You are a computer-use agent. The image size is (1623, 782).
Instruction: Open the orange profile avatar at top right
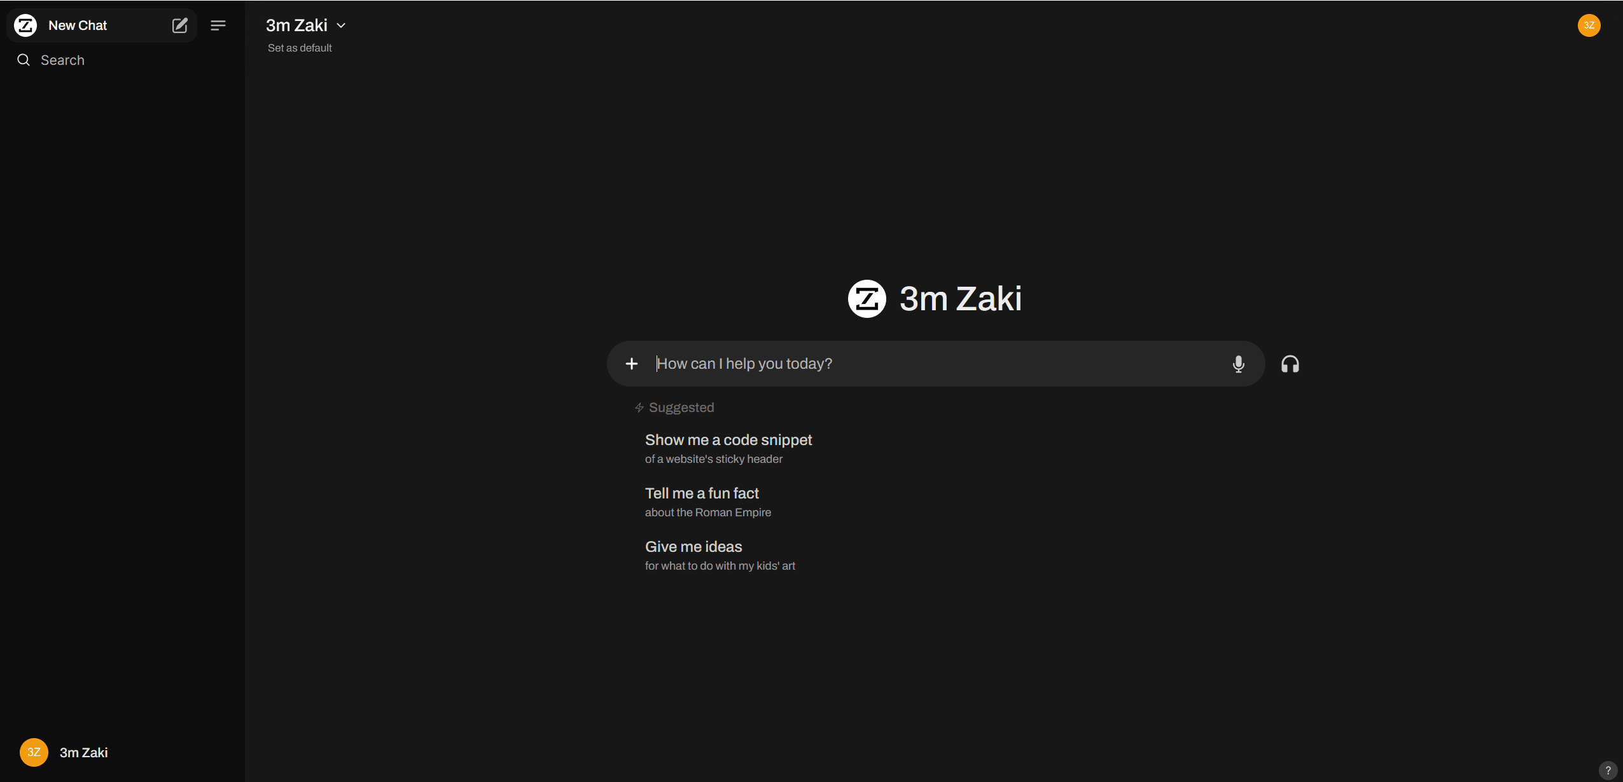[x=1589, y=25]
